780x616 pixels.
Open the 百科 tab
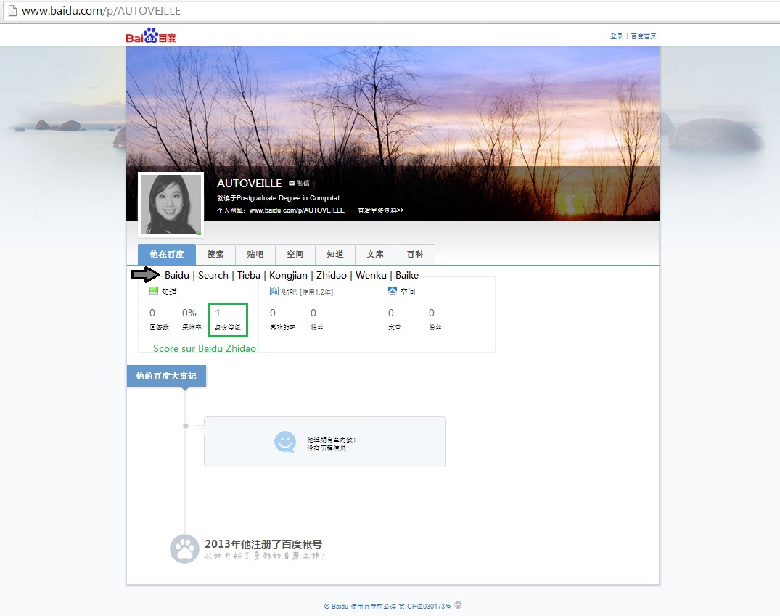pyautogui.click(x=415, y=255)
